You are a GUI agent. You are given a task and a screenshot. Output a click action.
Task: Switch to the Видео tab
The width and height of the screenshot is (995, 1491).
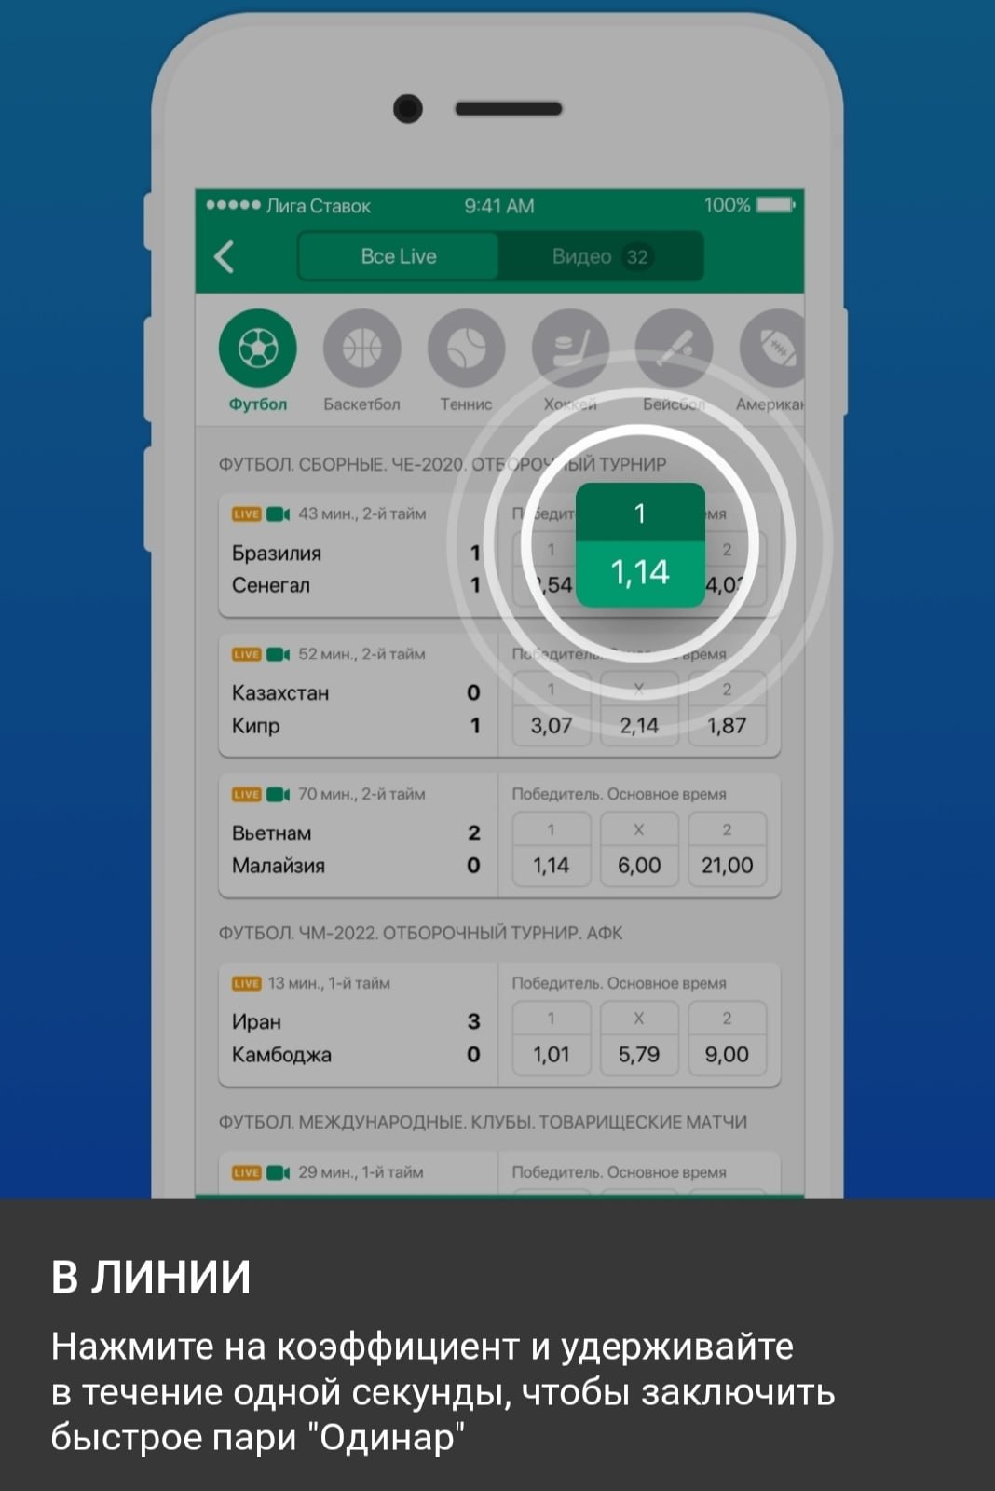coord(601,256)
